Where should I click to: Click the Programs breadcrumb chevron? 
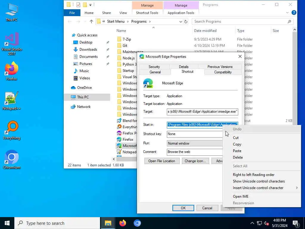[x=150, y=21]
